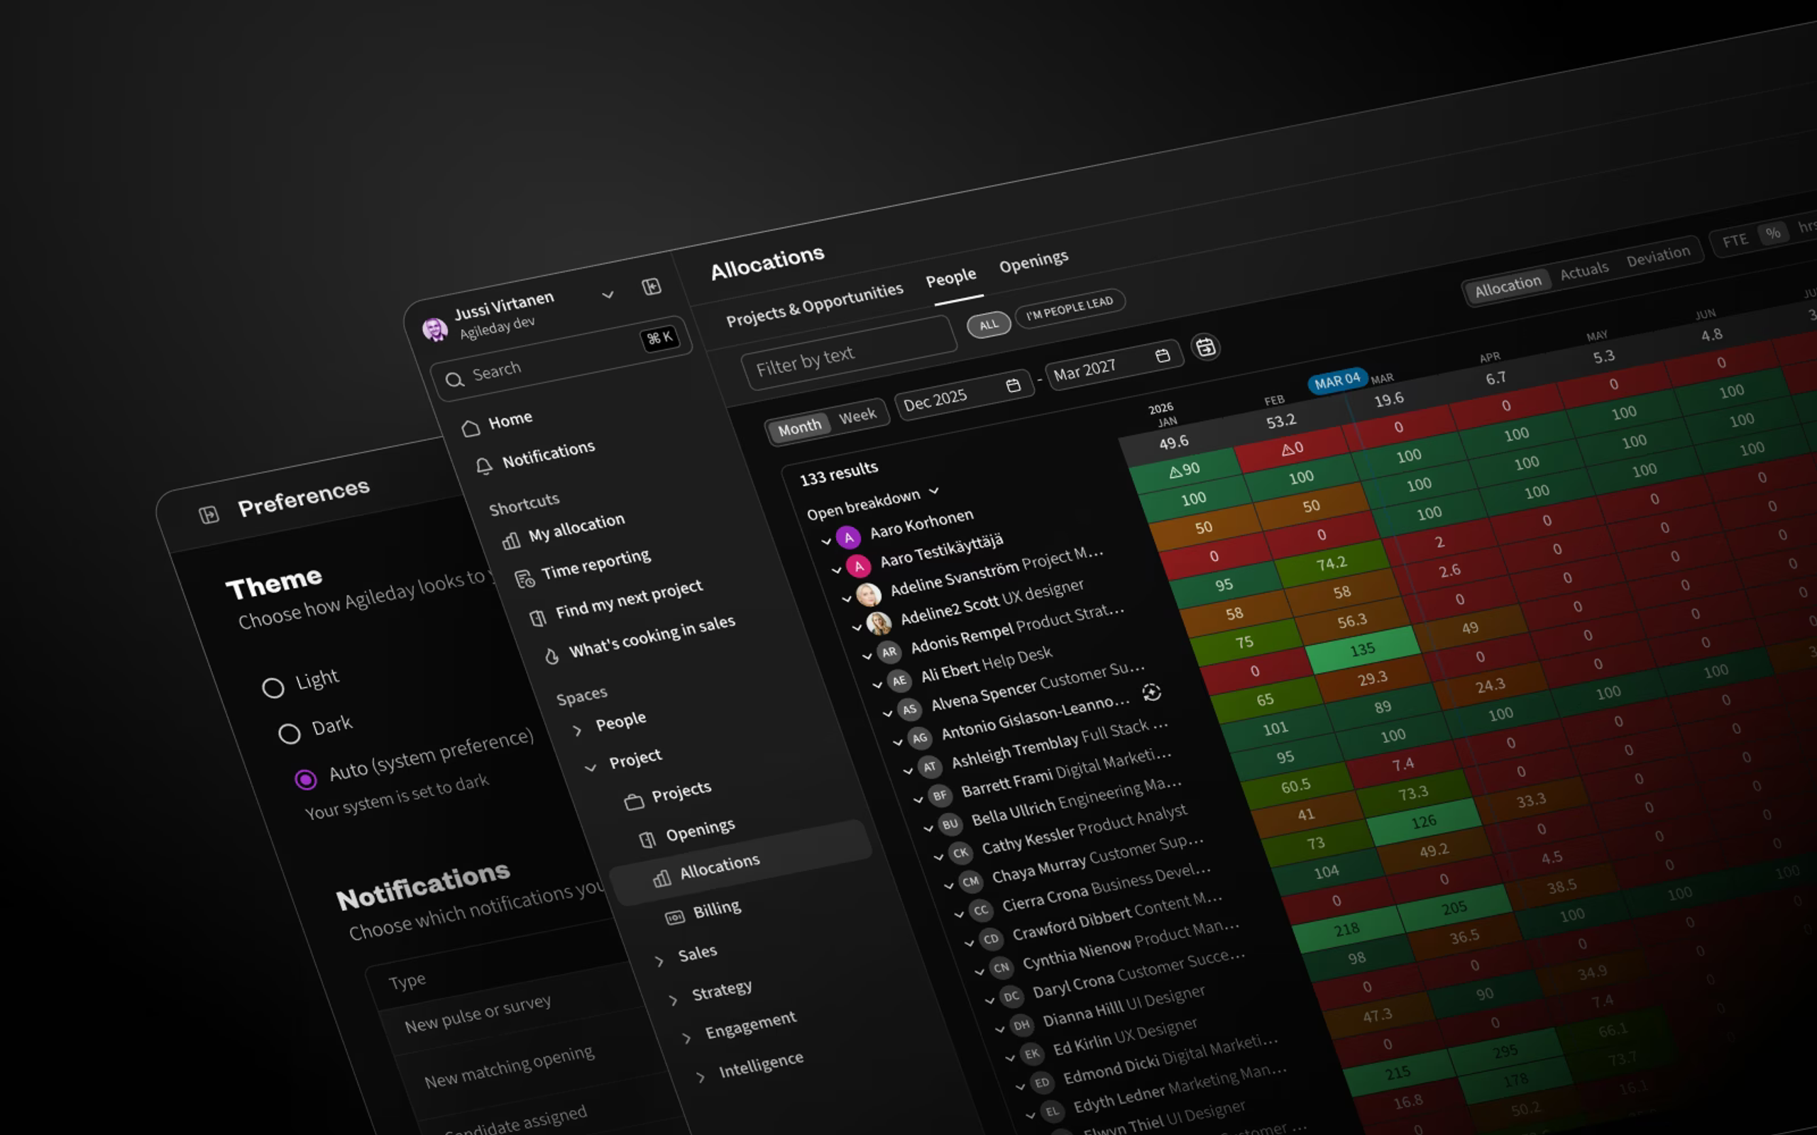Click the My allocation chart icon
The height and width of the screenshot is (1135, 1817).
(x=511, y=541)
